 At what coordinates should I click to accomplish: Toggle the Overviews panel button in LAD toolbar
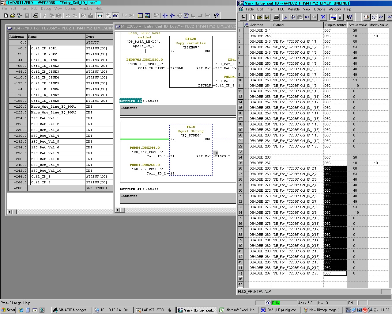click(x=140, y=16)
